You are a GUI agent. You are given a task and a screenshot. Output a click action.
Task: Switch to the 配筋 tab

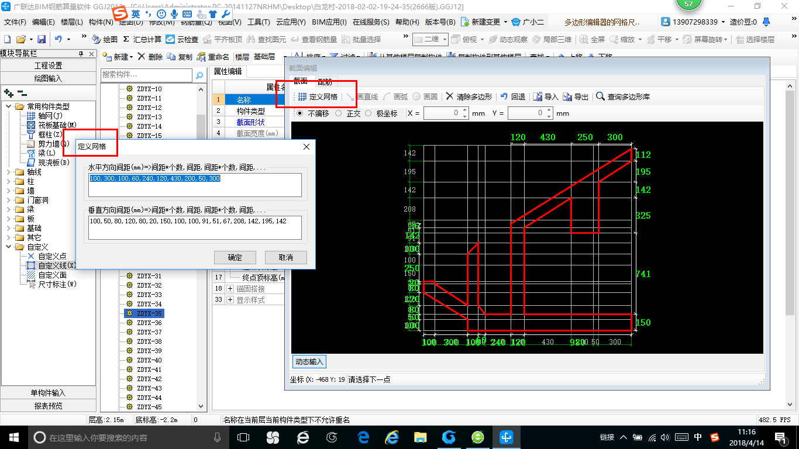325,82
